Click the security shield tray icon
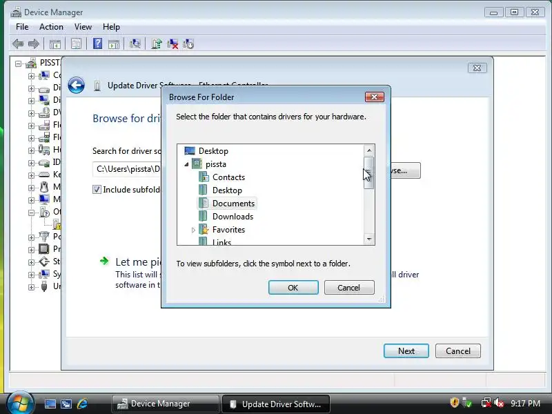 [455, 402]
